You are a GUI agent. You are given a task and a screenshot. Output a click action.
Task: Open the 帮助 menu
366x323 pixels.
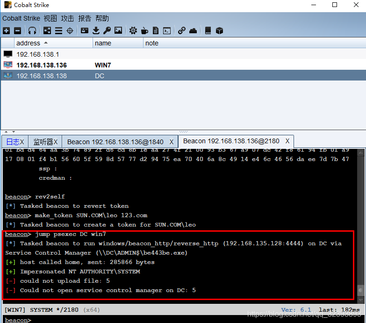[102, 18]
